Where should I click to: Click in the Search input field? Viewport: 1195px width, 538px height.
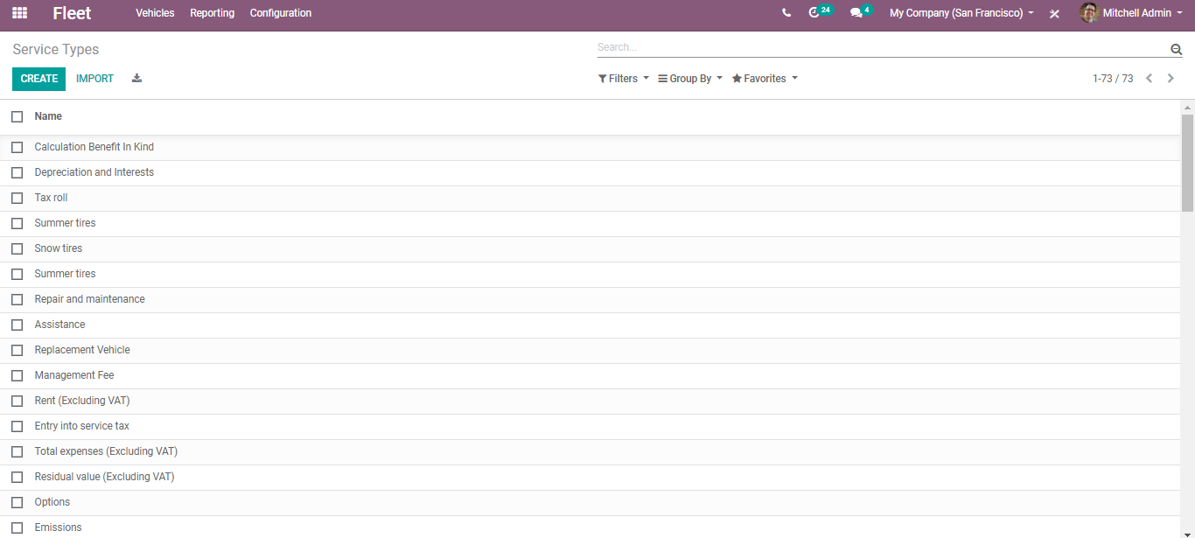coord(882,47)
